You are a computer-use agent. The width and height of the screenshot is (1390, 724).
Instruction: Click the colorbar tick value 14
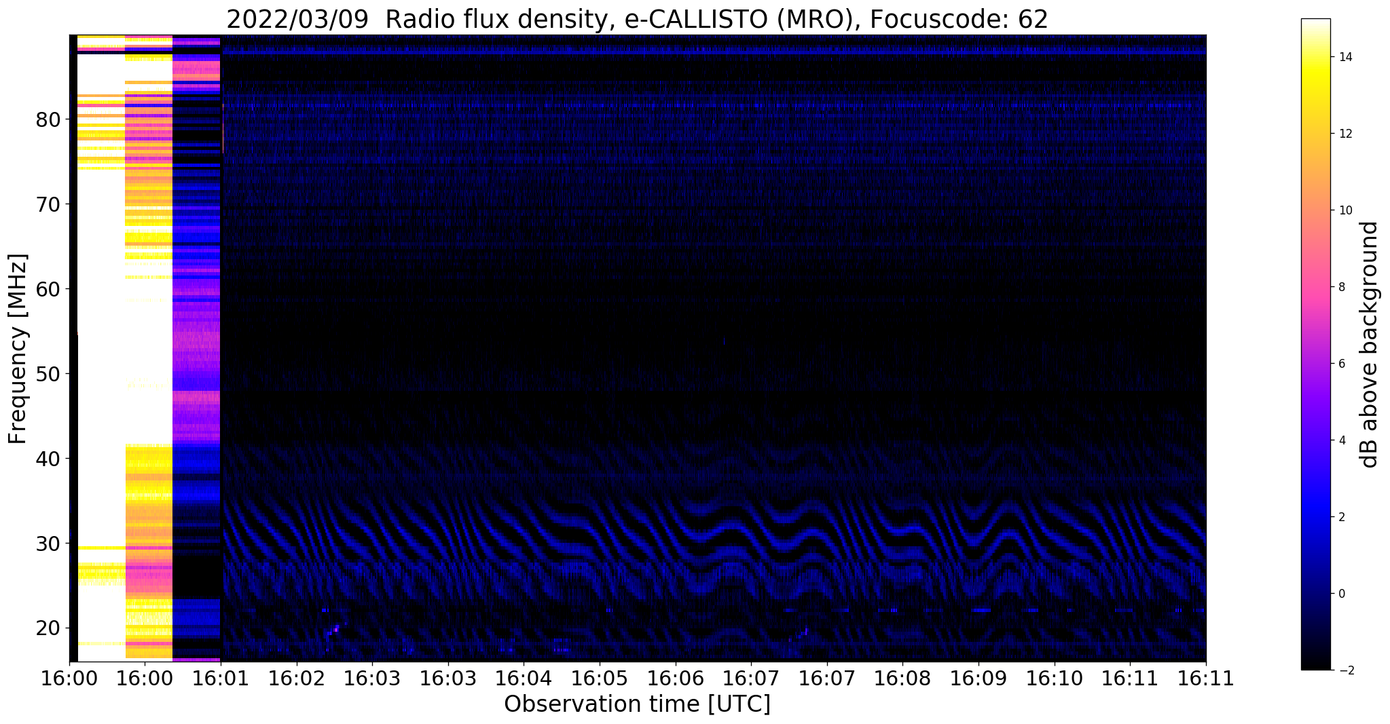coord(1344,57)
